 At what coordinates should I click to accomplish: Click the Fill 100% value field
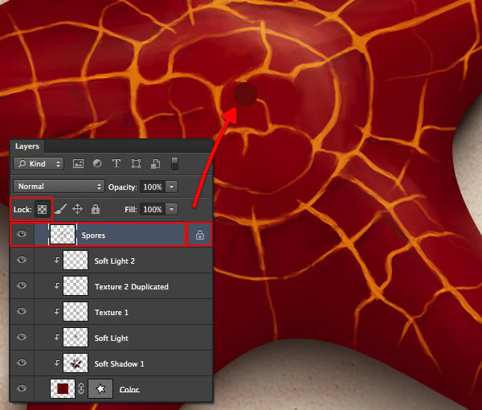coord(153,210)
